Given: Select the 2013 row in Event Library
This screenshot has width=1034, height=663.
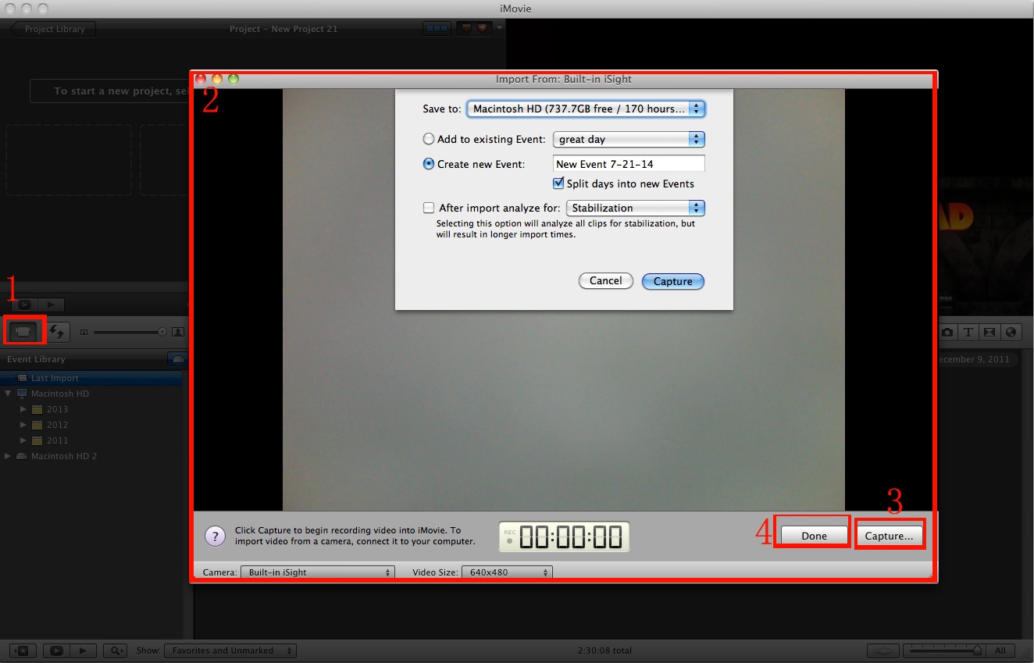Looking at the screenshot, I should coord(91,409).
